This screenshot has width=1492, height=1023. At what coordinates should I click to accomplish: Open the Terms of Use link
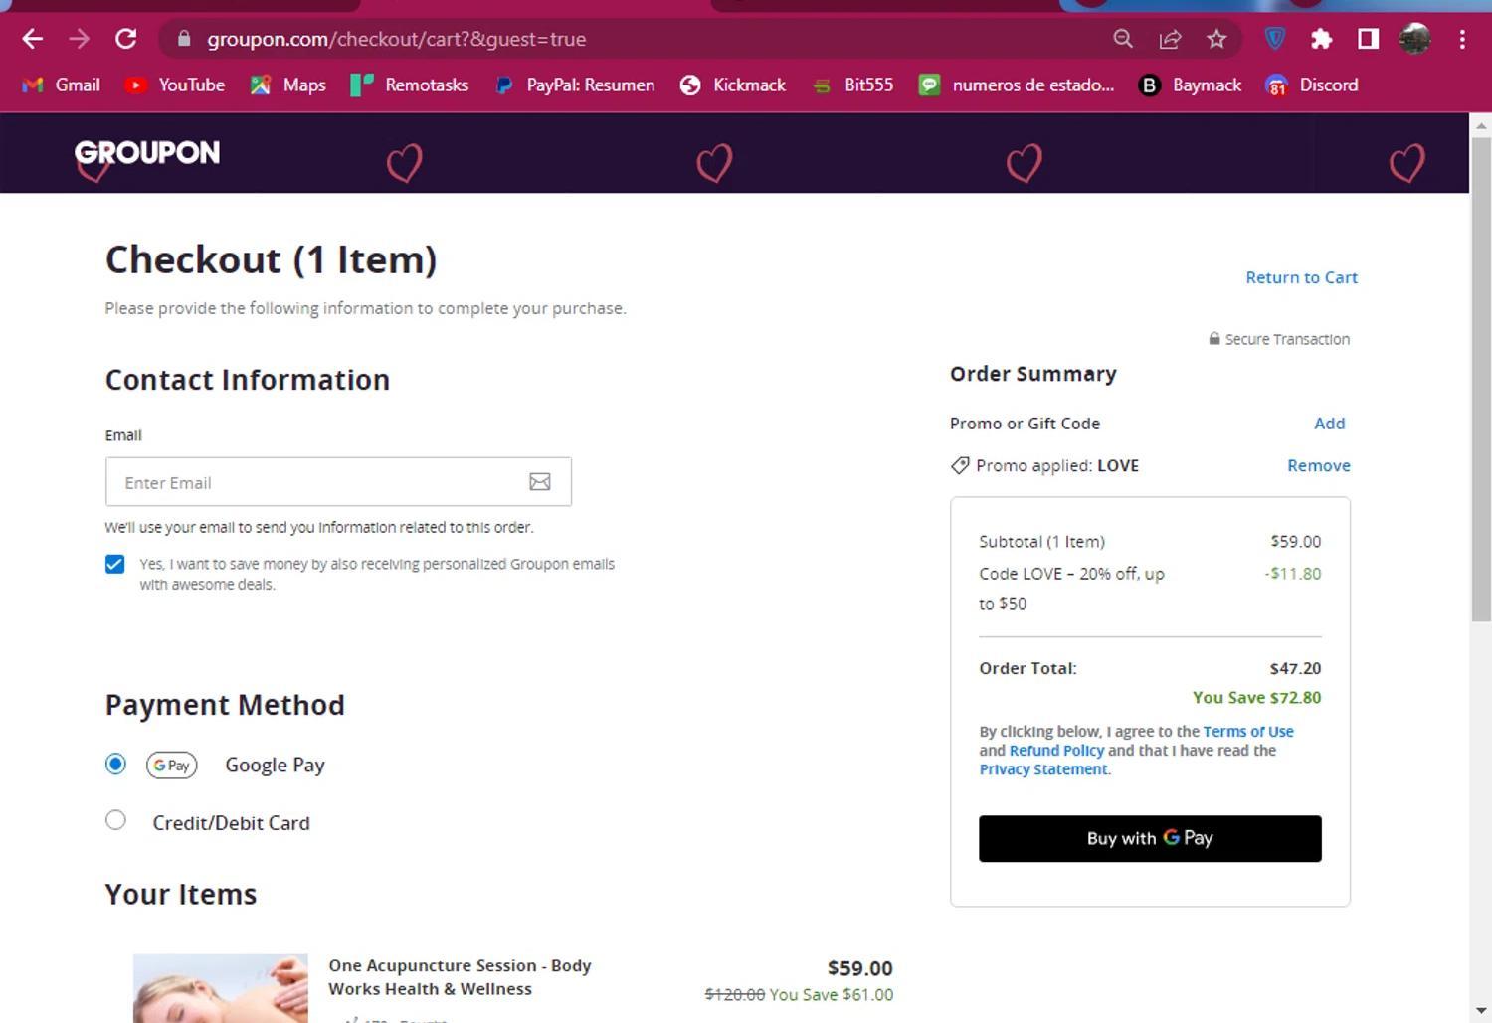pos(1248,732)
